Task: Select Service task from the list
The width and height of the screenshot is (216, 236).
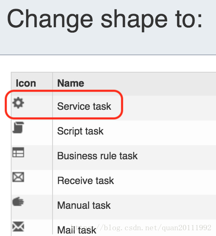Action: (84, 106)
